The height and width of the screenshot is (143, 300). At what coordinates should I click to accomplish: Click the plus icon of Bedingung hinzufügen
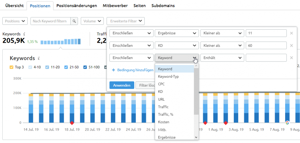point(113,70)
